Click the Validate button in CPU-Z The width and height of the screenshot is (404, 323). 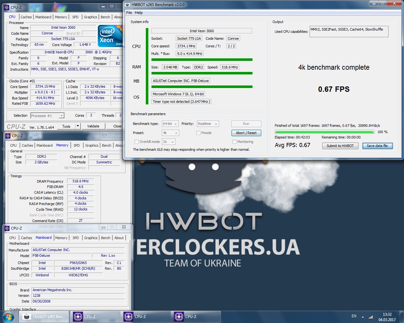(x=93, y=126)
